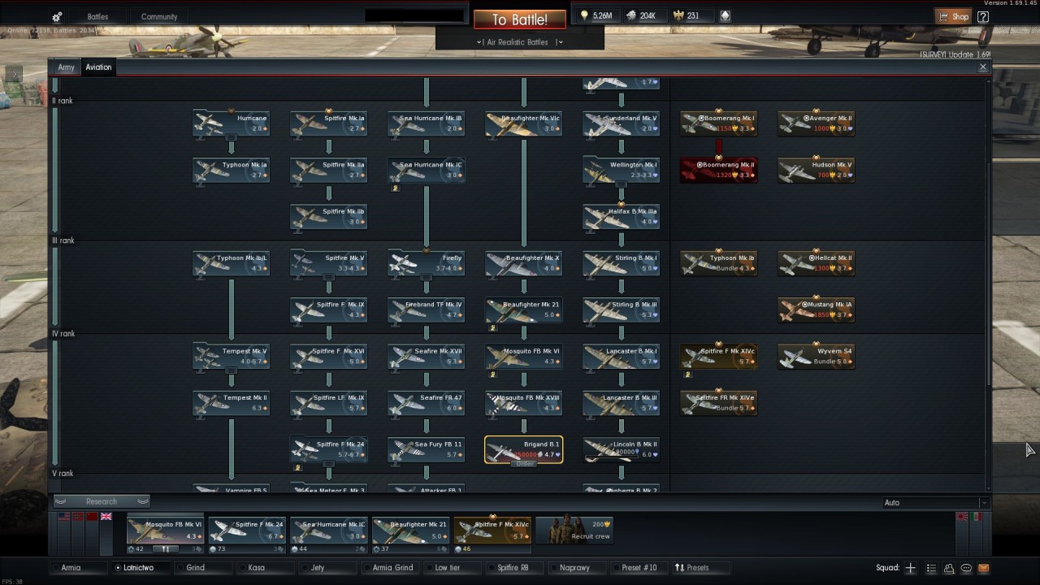This screenshot has height=585, width=1040.
Task: Select the Aviation tab
Action: click(98, 67)
